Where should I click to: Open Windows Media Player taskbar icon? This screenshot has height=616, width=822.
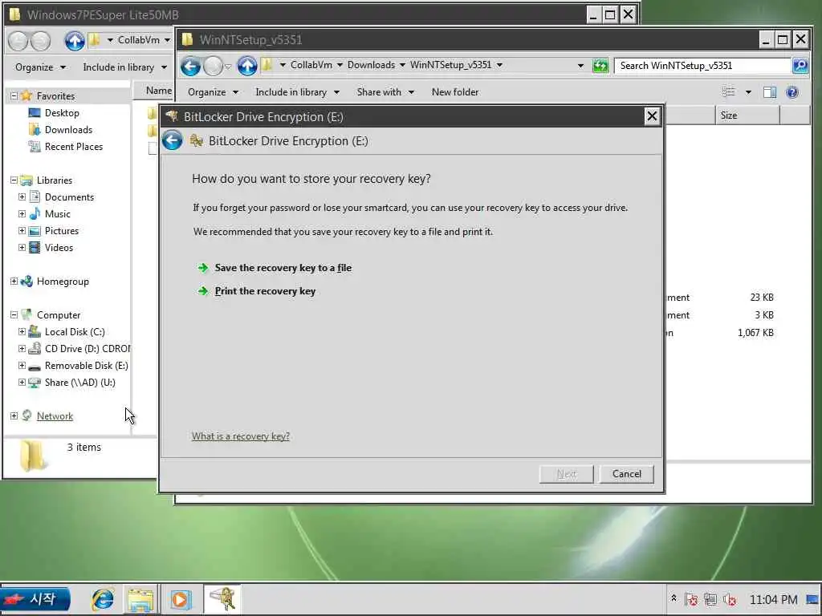181,599
